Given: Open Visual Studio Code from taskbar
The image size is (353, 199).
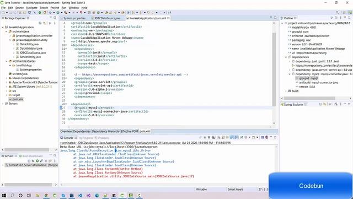Looking at the screenshot, I should tap(80, 195).
